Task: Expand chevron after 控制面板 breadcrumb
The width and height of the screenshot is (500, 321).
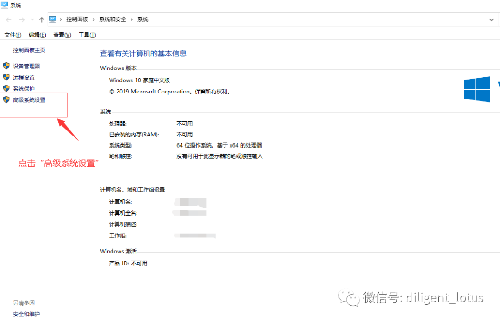Action: click(94, 19)
